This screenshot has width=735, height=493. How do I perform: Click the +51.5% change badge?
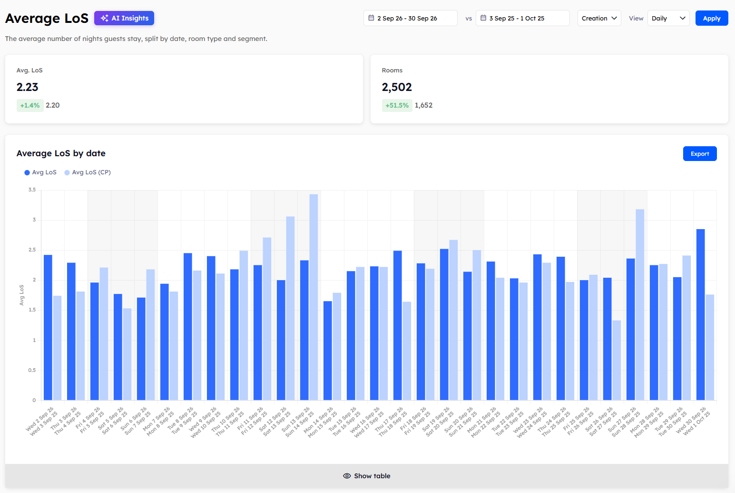[397, 105]
